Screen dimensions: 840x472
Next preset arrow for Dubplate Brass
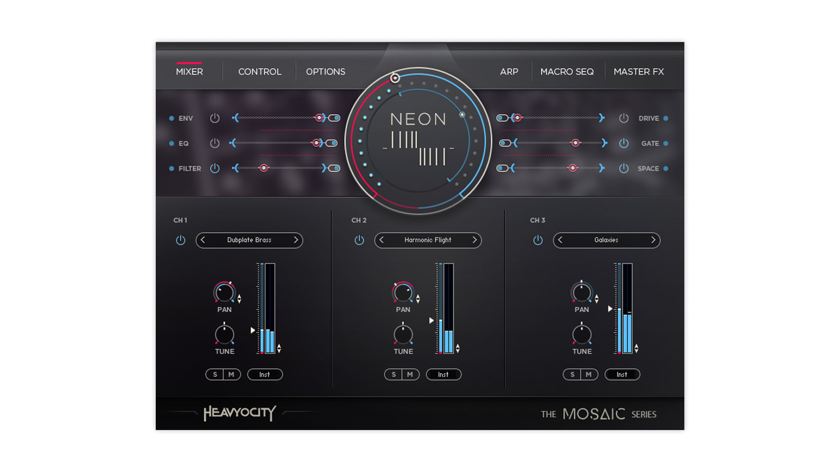[x=296, y=240]
